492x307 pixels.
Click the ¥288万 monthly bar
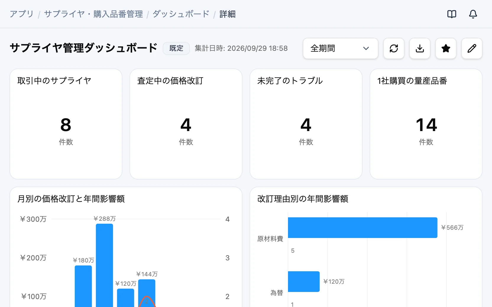(104, 265)
